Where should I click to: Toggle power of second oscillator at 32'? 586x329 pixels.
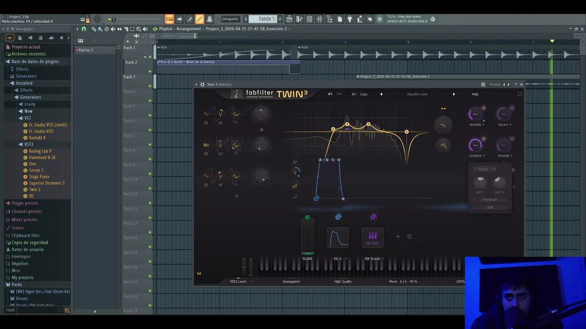click(206, 154)
